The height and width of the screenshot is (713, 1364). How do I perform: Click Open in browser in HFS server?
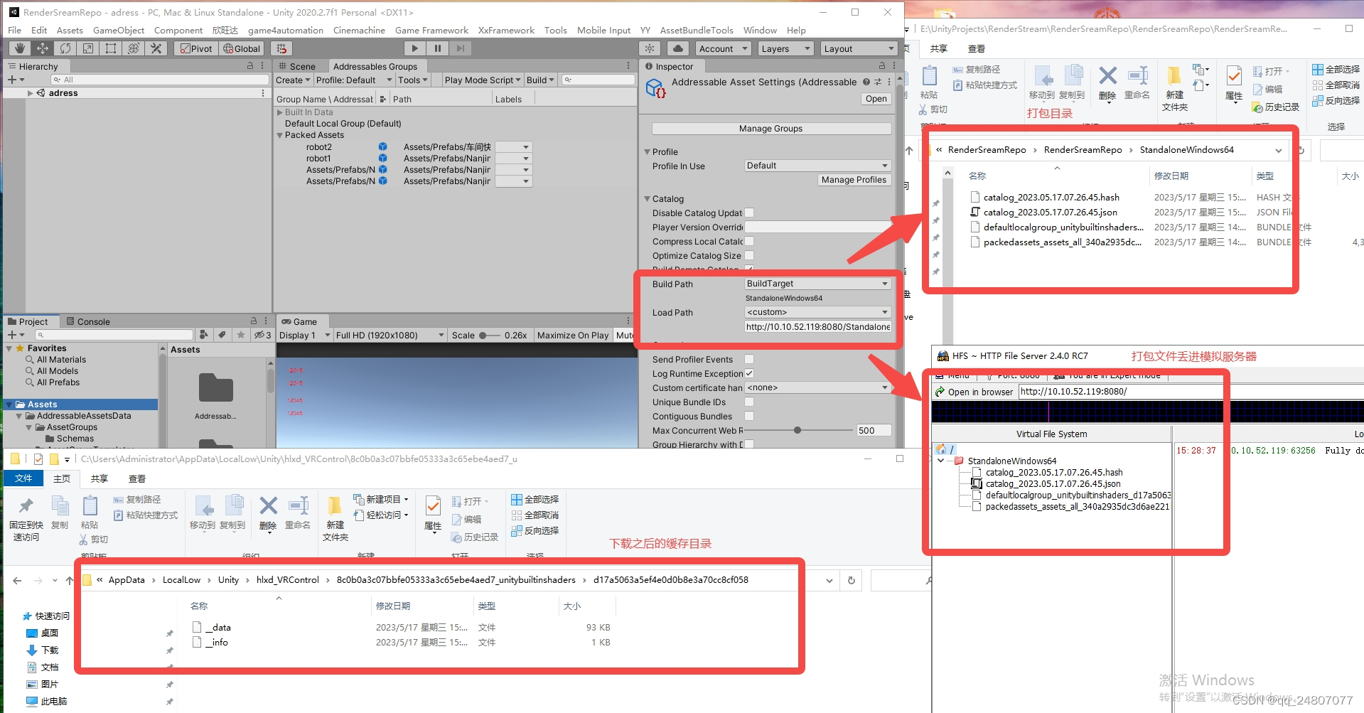[979, 391]
